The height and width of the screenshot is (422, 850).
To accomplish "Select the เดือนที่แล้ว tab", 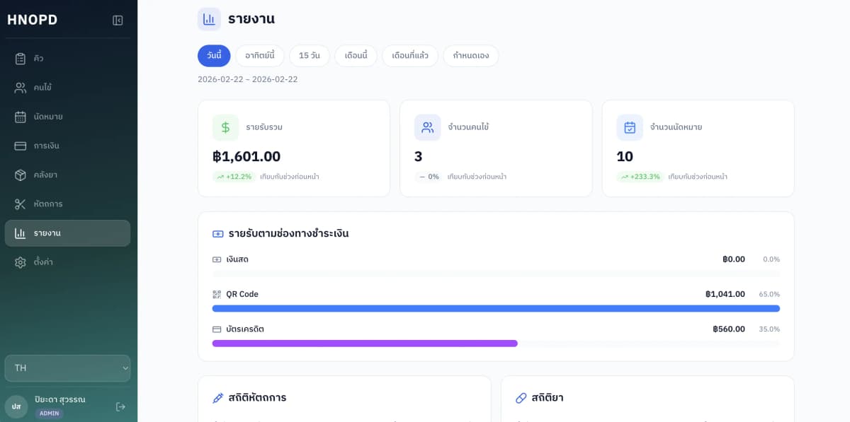I will click(x=409, y=55).
